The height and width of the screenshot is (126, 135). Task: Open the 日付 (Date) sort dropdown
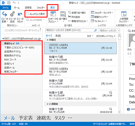90,36
